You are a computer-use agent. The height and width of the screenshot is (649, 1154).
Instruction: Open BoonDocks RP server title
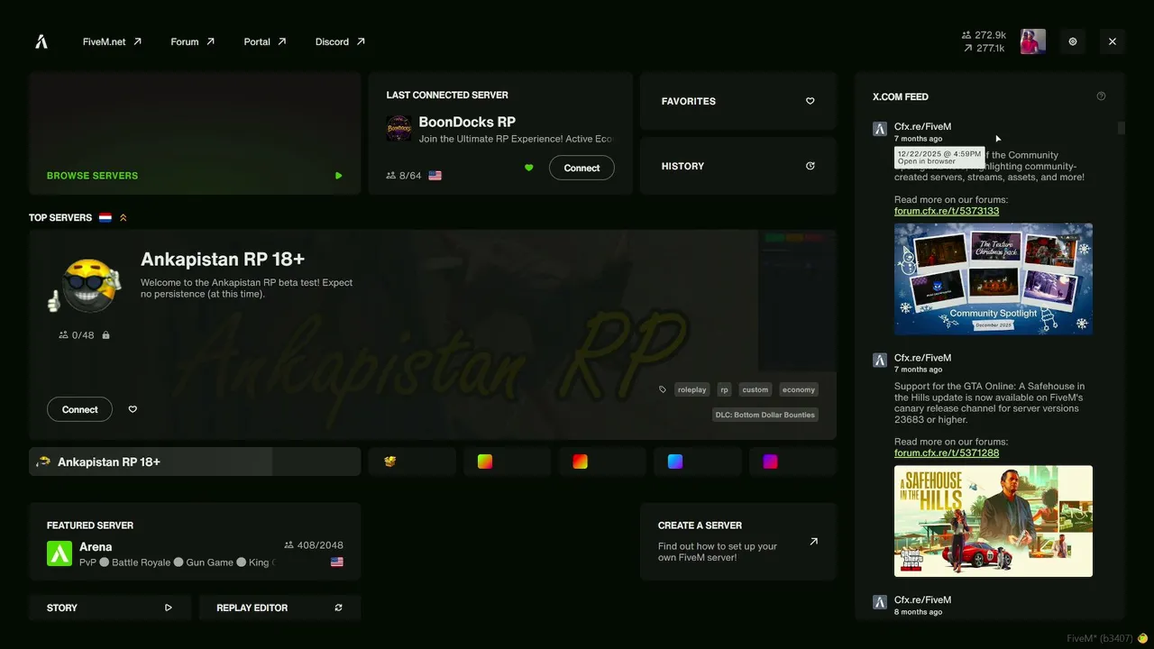[467, 122]
